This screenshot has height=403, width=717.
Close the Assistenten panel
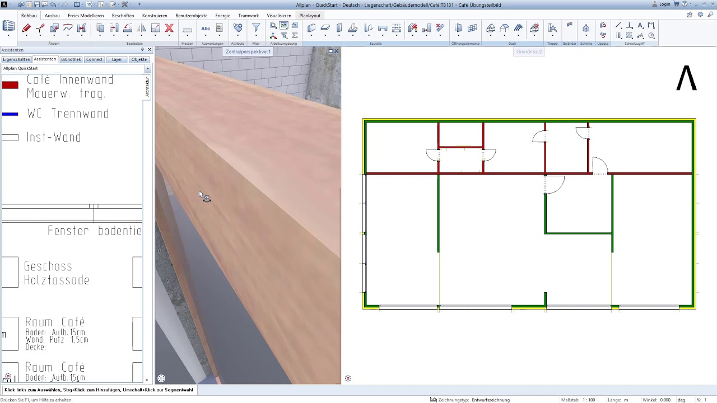click(149, 50)
